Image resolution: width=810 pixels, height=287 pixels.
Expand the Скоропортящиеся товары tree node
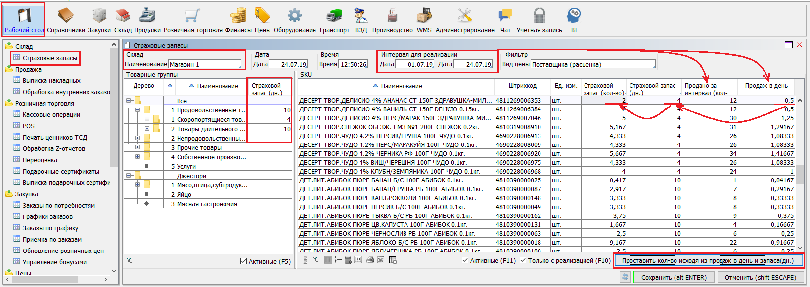(147, 119)
